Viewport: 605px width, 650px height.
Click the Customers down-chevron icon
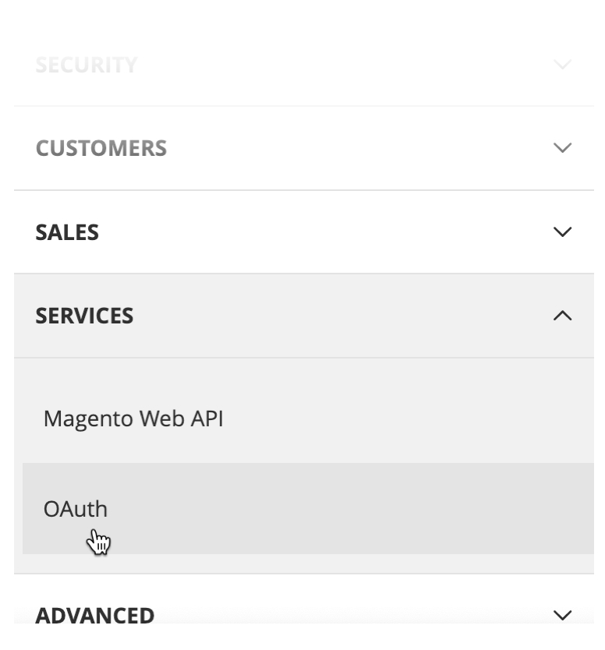pyautogui.click(x=562, y=148)
